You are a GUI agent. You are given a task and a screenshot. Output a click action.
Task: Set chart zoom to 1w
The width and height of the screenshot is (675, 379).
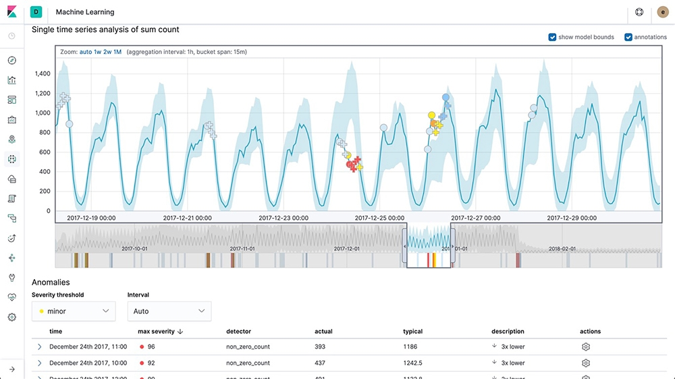[98, 52]
